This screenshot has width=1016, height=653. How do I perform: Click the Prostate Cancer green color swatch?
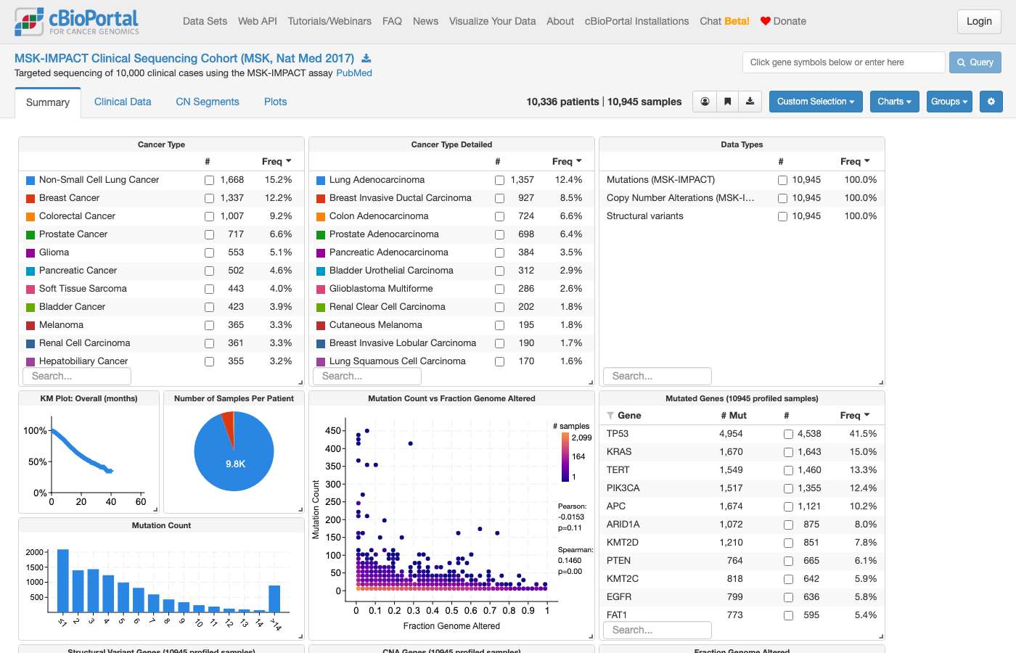(30, 234)
